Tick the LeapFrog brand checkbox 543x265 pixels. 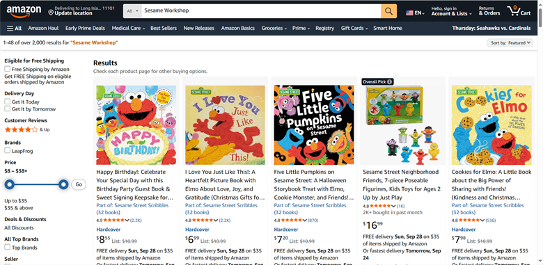(7, 150)
